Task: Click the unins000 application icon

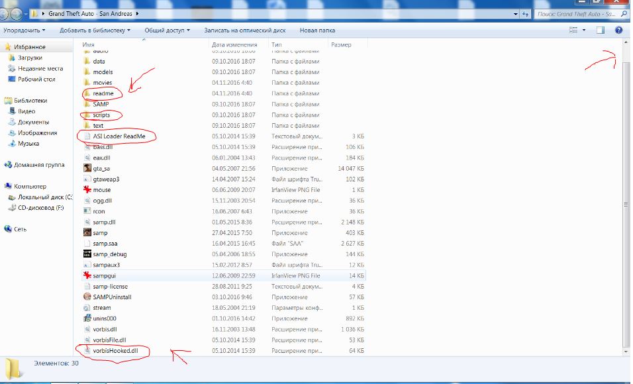Action: [87, 318]
